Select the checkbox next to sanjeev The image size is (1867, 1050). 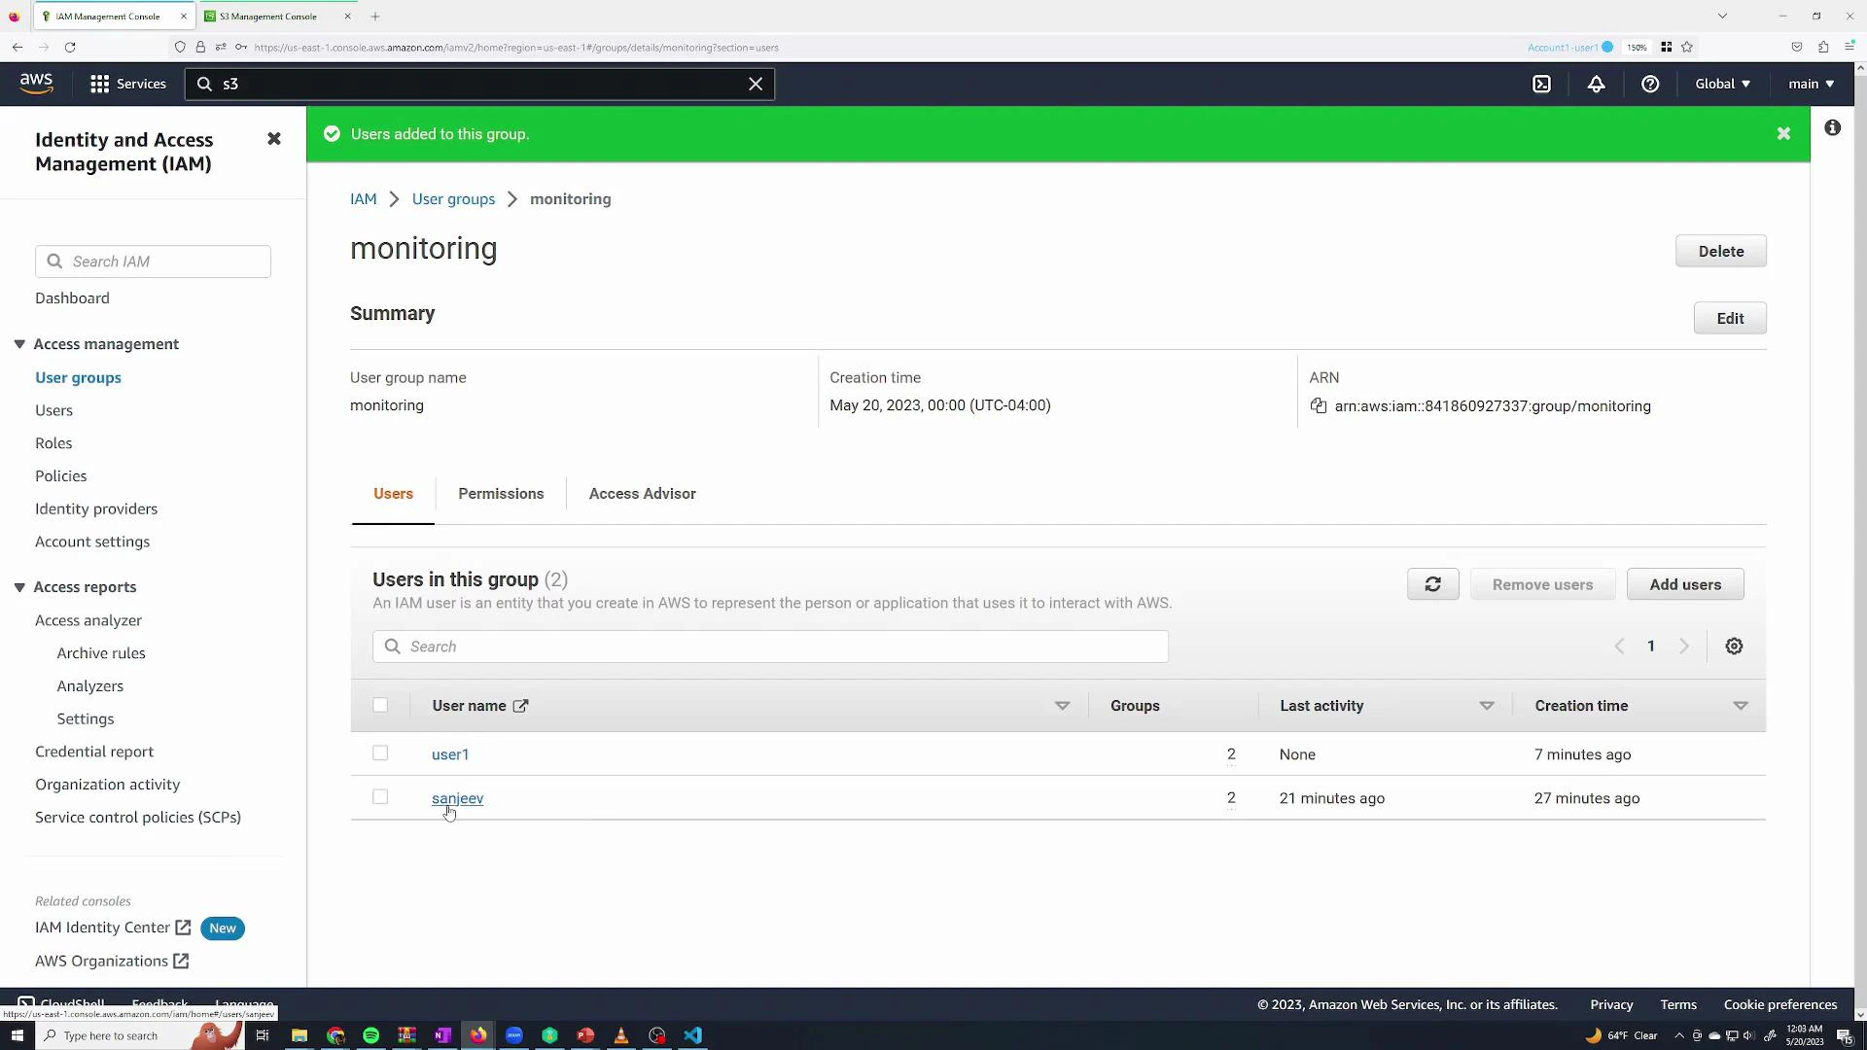379,796
